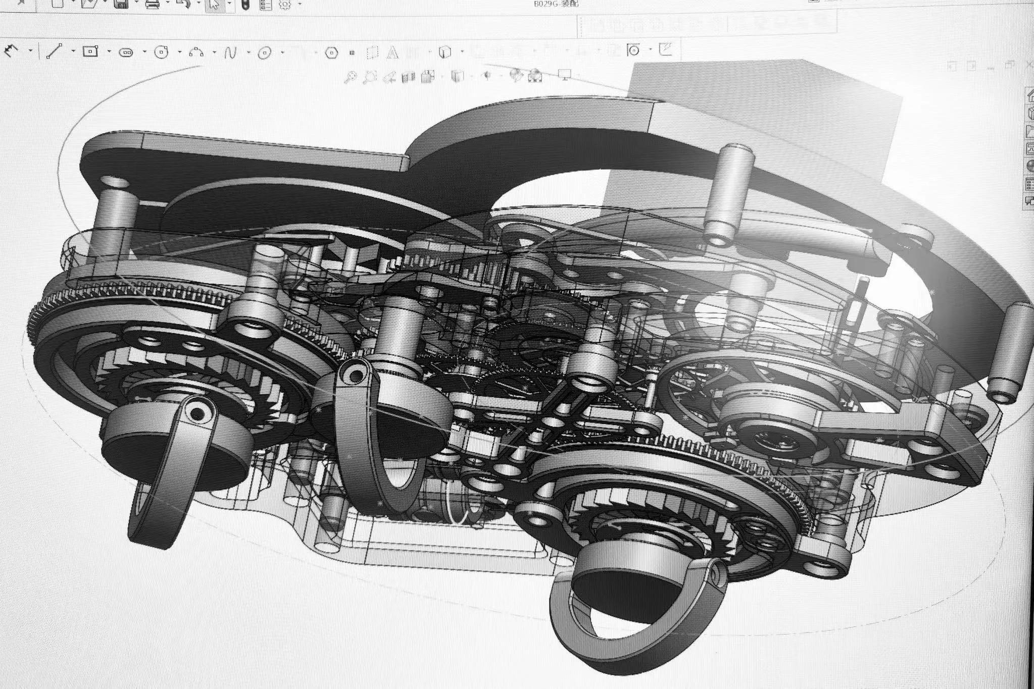Click the Zoom to Fit magnifier icon
1034x689 pixels.
pos(350,77)
